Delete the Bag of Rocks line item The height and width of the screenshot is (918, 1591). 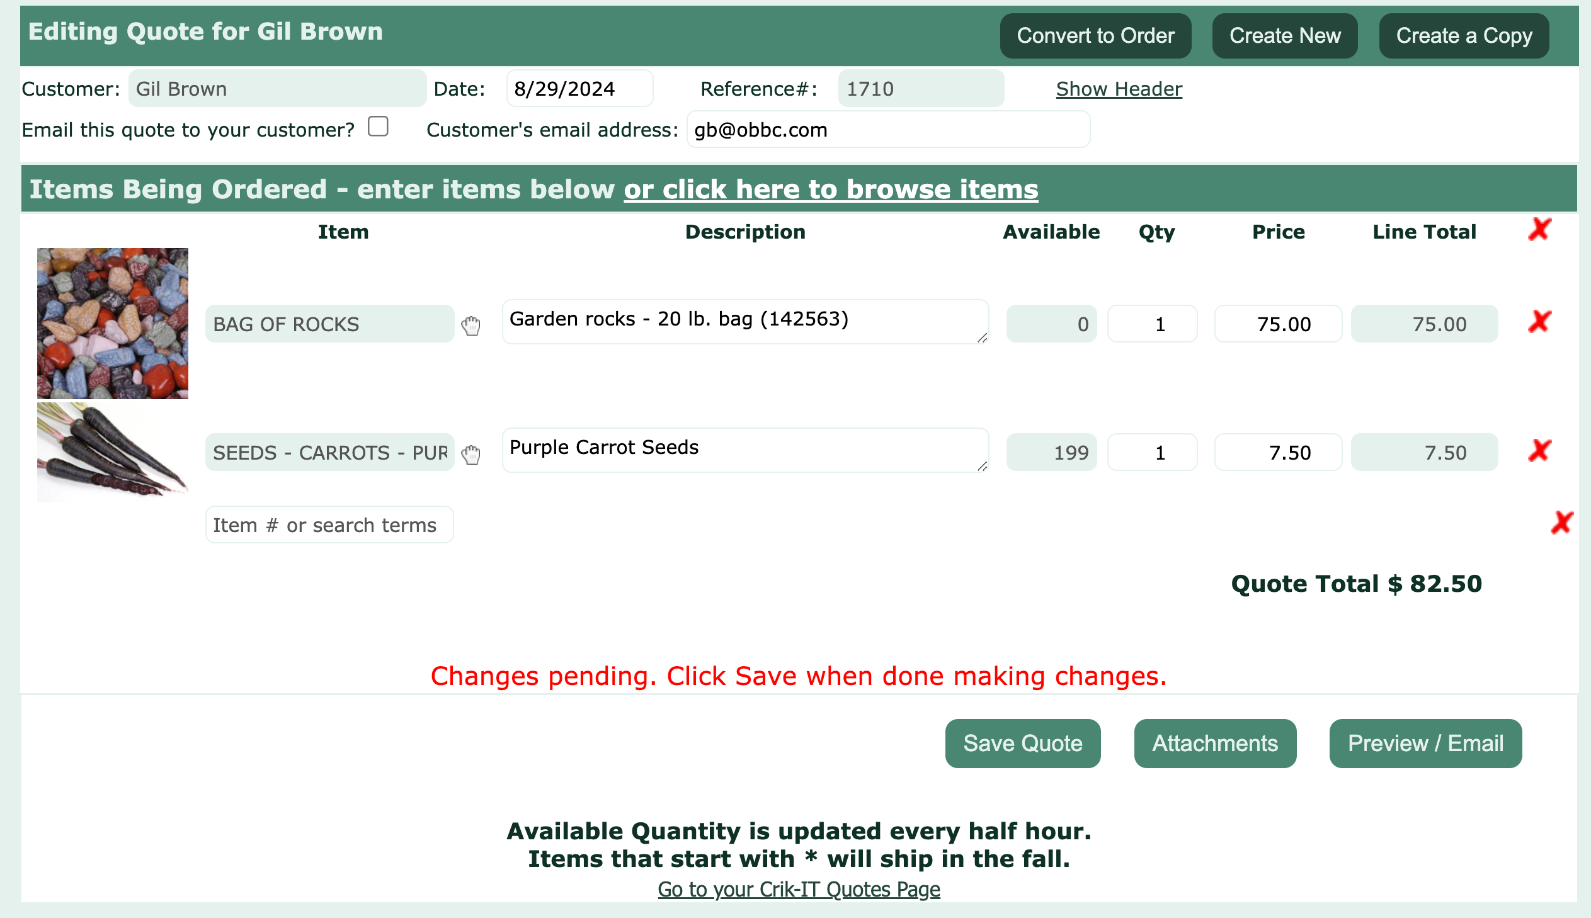pyautogui.click(x=1539, y=322)
